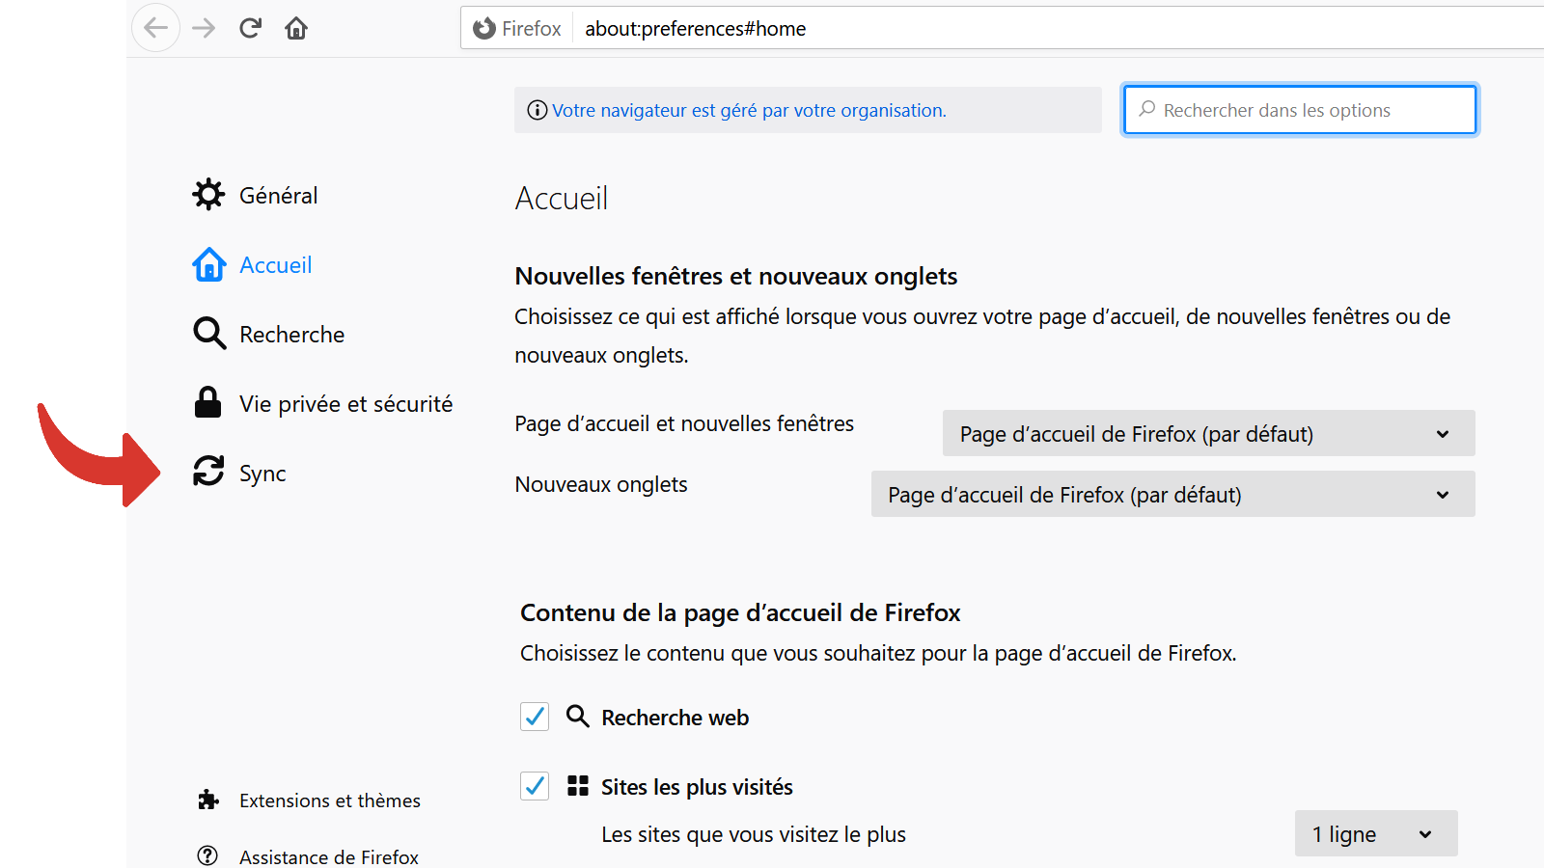This screenshot has width=1544, height=868.
Task: Go to the home page via the toolbar house icon
Action: pos(296,28)
